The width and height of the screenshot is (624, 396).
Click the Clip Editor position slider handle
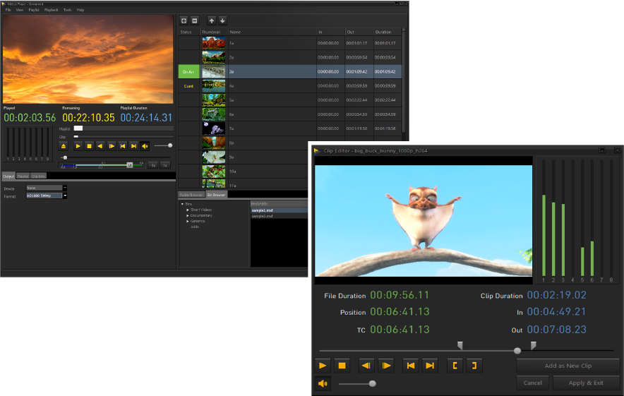click(x=517, y=351)
